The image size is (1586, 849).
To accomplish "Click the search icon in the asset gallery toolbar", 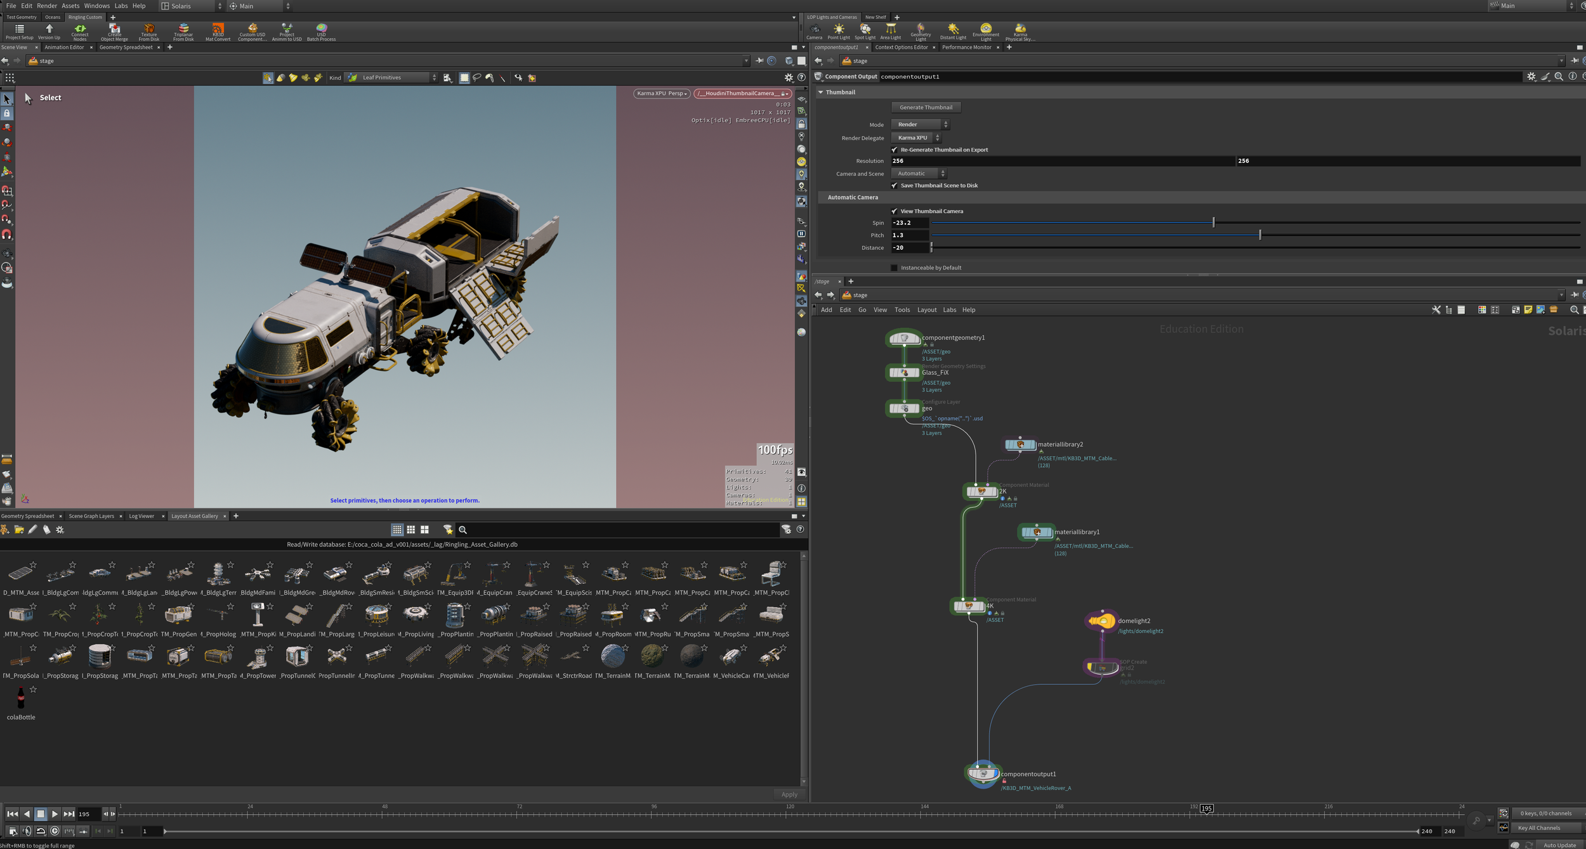I will coord(462,530).
